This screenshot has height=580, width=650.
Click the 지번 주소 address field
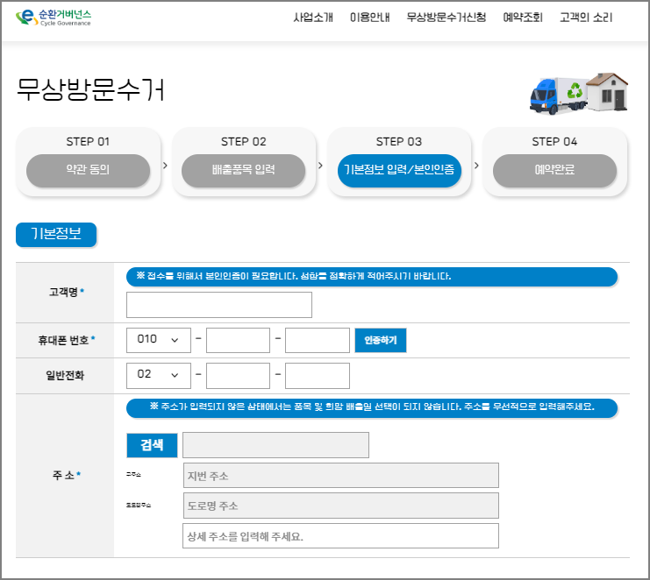tap(340, 475)
